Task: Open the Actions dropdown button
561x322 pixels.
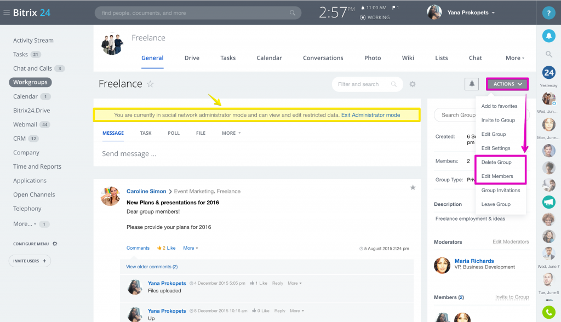Action: pyautogui.click(x=507, y=84)
